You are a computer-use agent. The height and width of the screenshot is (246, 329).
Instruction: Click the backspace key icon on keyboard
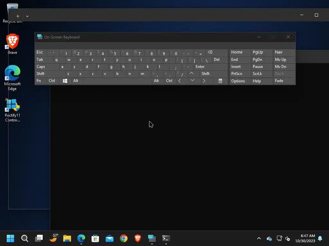217,52
